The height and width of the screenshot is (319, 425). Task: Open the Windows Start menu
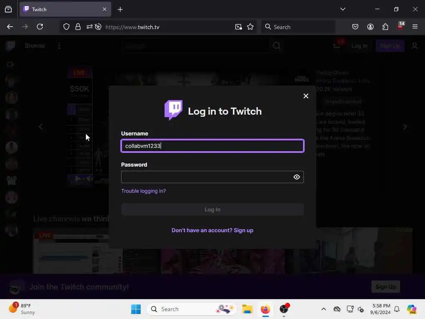(x=136, y=309)
